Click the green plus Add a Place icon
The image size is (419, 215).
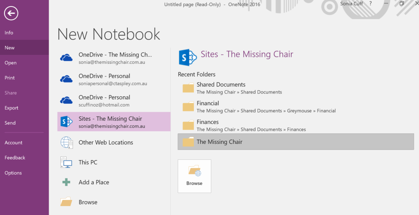pos(66,182)
